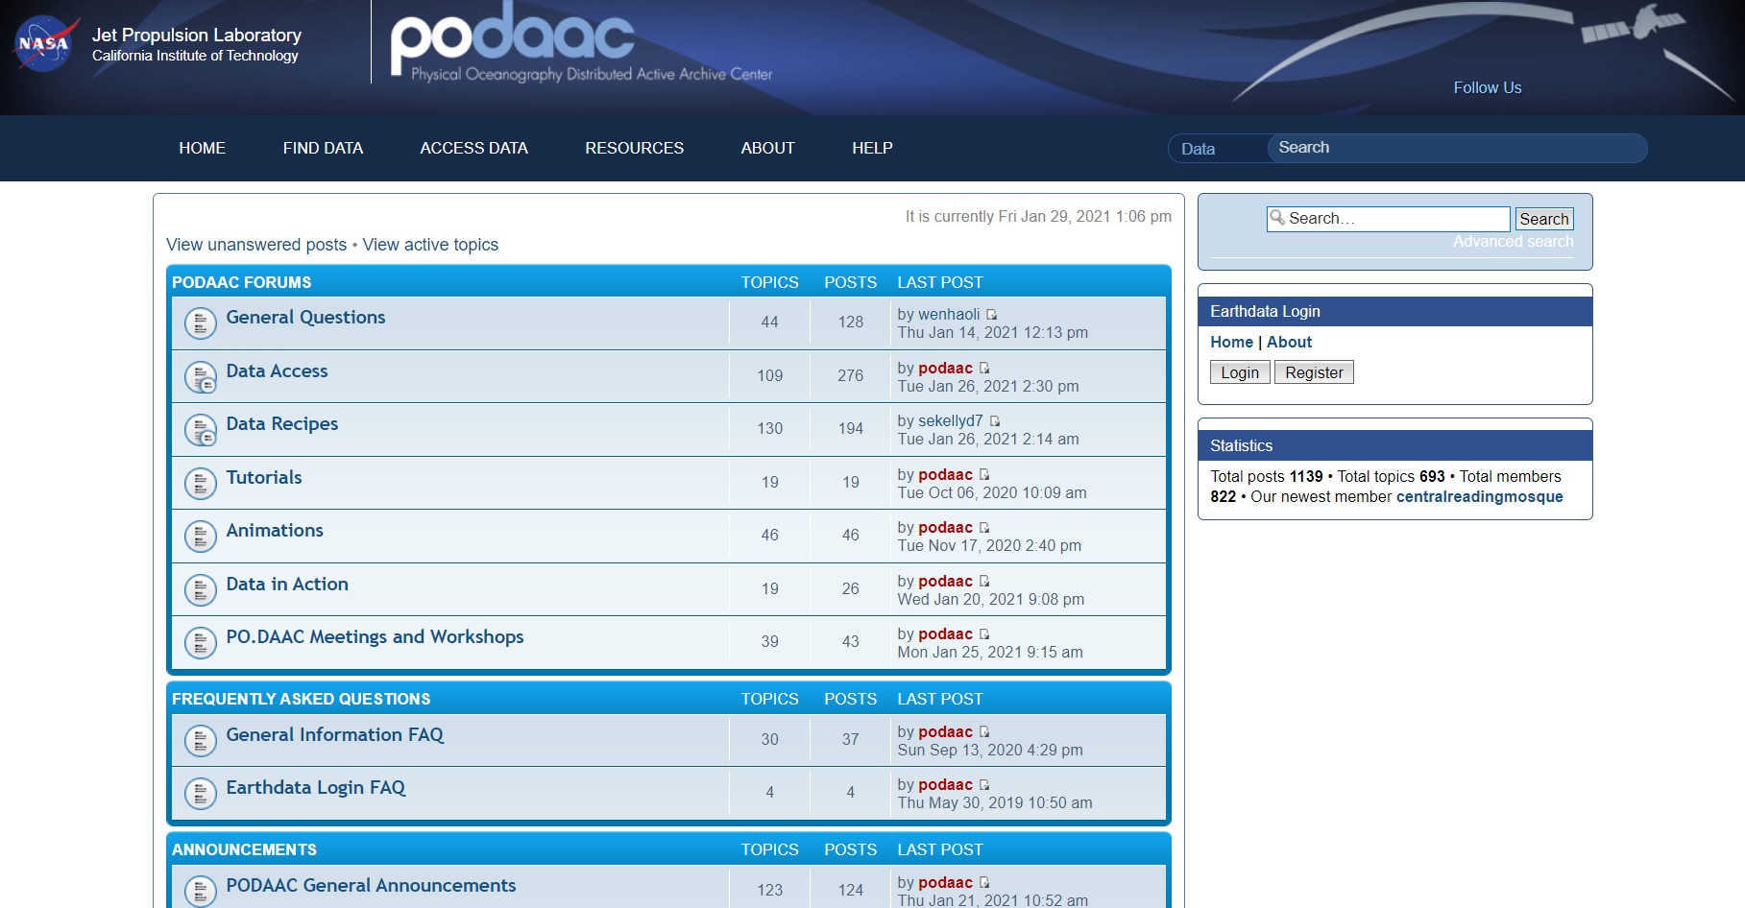Viewport: 1745px width, 908px height.
Task: Open the Data in Action forum
Action: pos(287,585)
